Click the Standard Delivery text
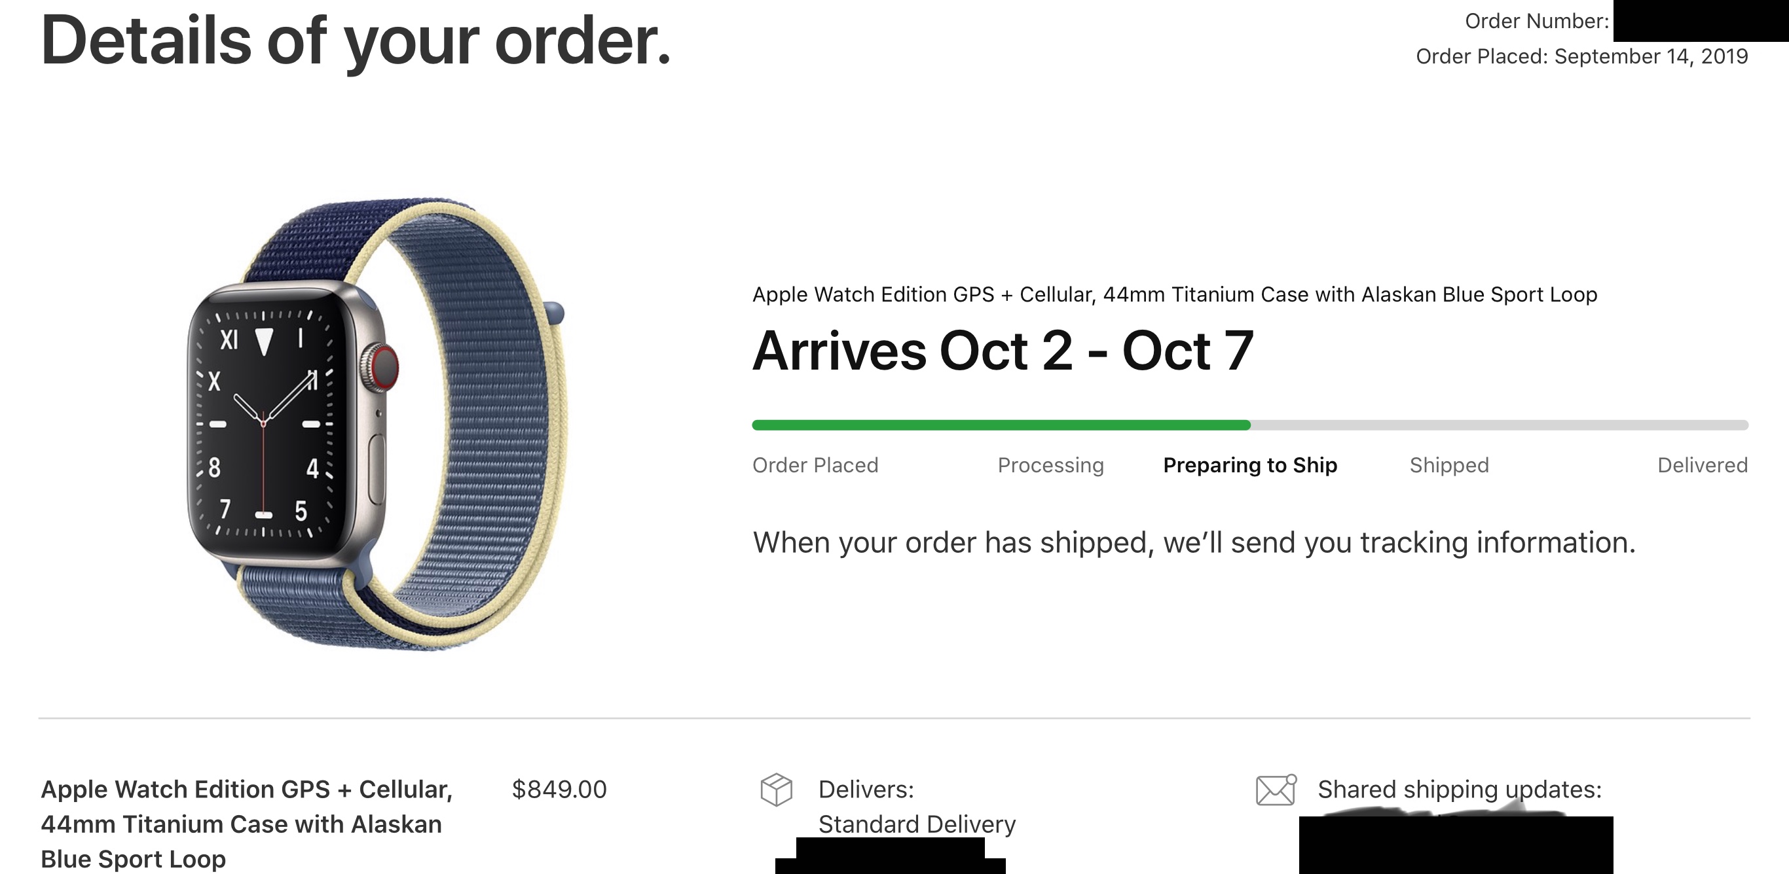Image resolution: width=1789 pixels, height=874 pixels. [x=917, y=824]
